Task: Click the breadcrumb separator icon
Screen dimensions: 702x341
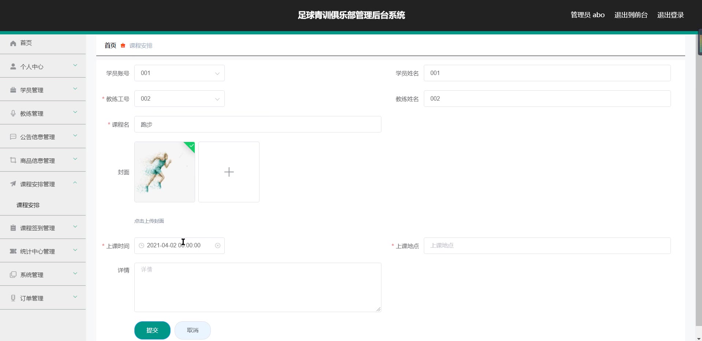Action: [x=123, y=45]
